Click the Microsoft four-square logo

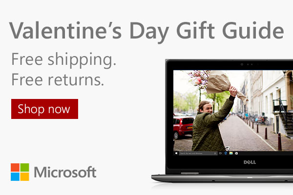pyautogui.click(x=20, y=172)
